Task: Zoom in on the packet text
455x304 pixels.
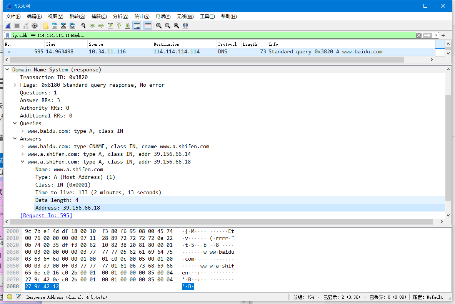Action: 158,26
